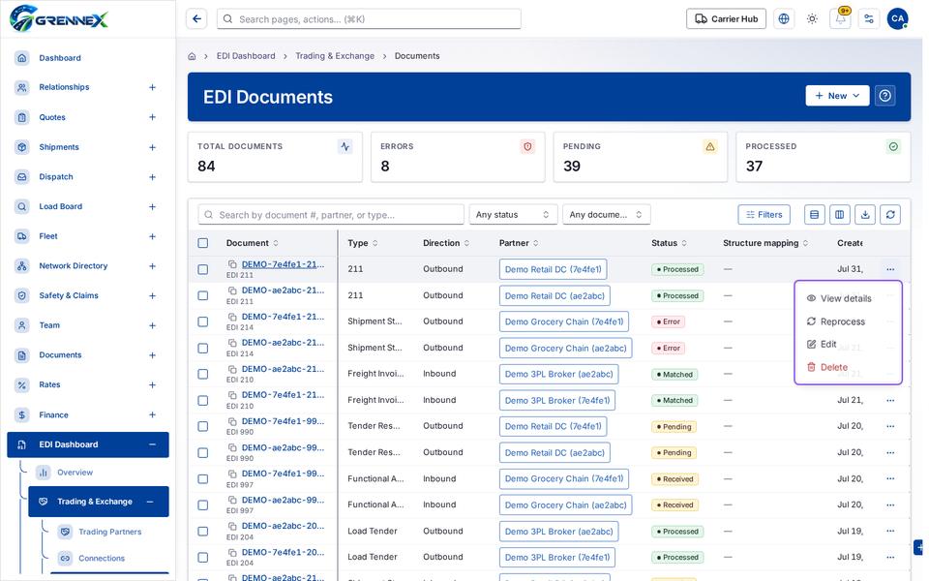This screenshot has height=581, width=929.
Task: Click the Dashboard sidebar icon
Action: (22, 57)
